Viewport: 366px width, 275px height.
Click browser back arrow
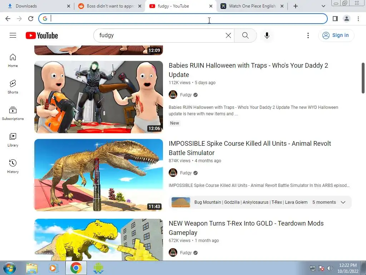8,19
